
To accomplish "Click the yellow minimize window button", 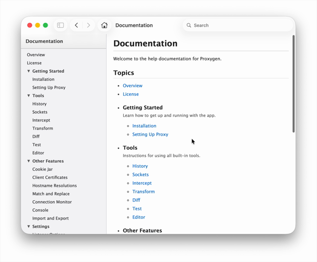I will click(38, 25).
